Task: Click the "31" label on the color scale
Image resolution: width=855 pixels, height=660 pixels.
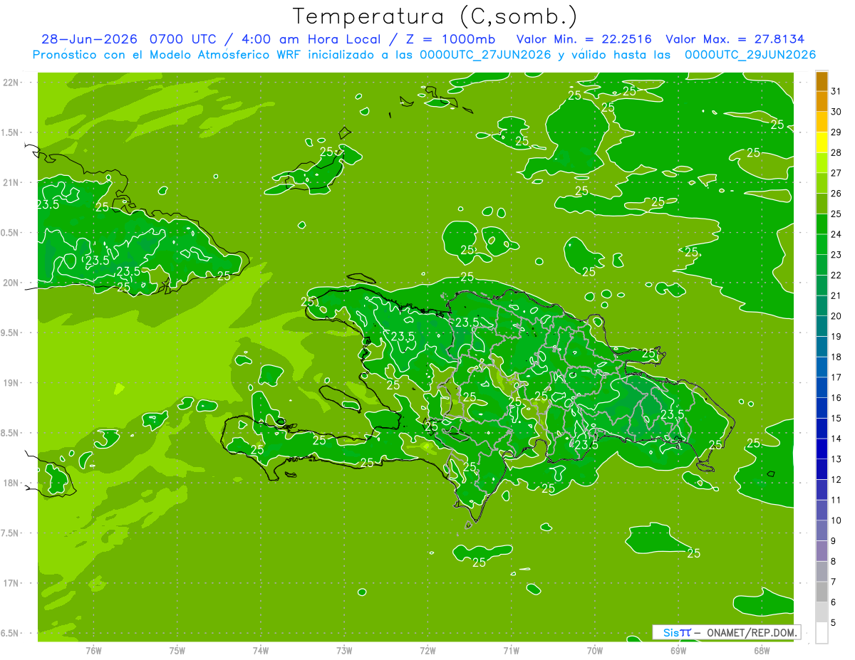Action: (836, 91)
